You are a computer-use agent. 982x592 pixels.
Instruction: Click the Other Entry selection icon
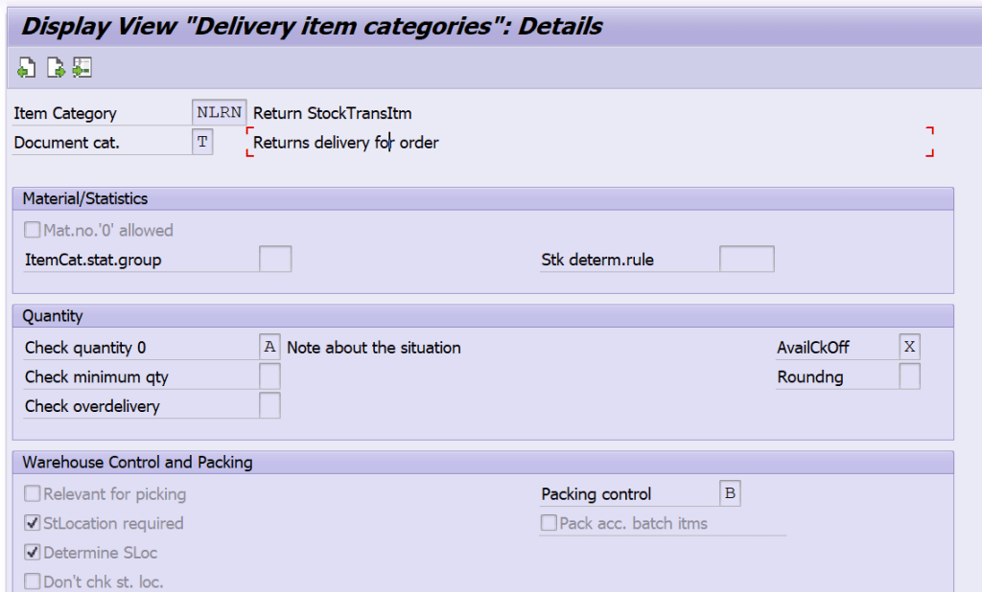(82, 67)
